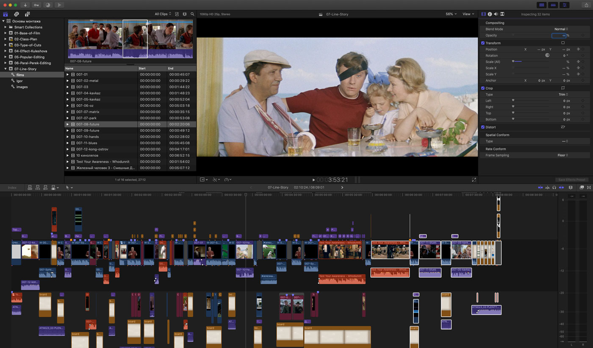Toggle the Browser panel button in toolbar
This screenshot has width=593, height=348.
coord(541,5)
